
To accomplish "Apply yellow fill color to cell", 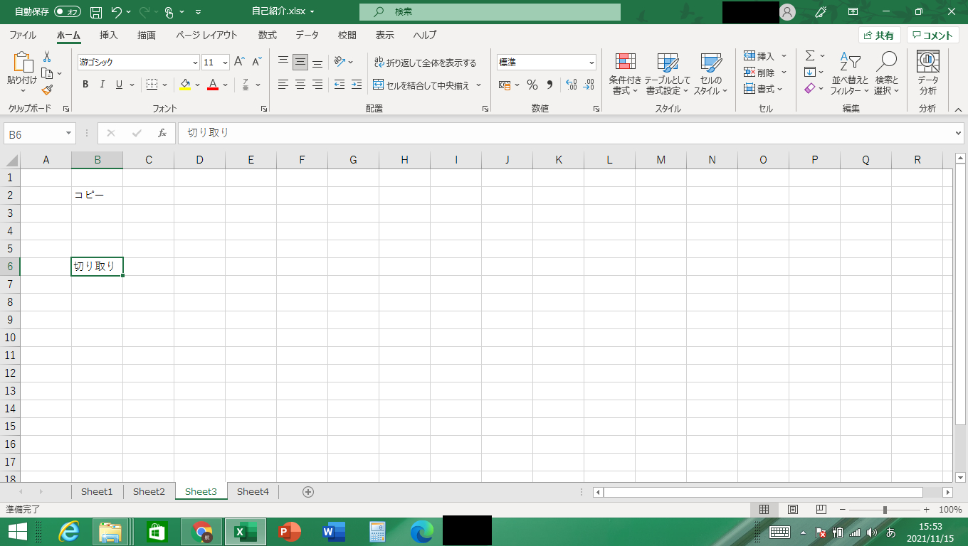I will point(185,85).
